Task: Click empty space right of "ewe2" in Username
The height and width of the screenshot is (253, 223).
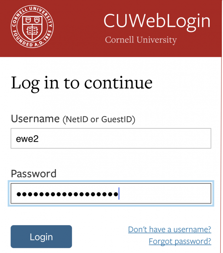Action: (130, 139)
